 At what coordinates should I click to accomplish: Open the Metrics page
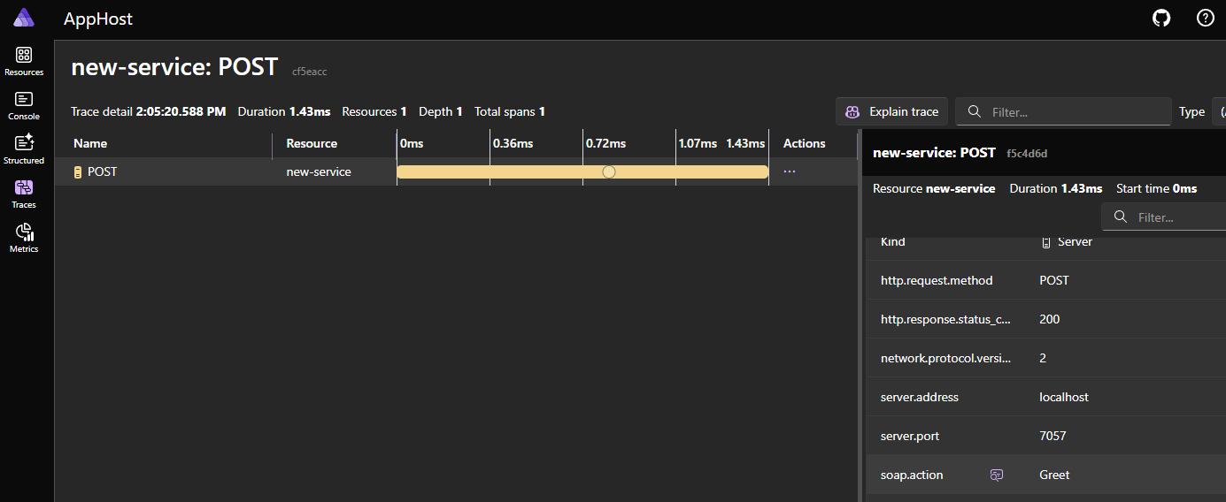pyautogui.click(x=24, y=238)
